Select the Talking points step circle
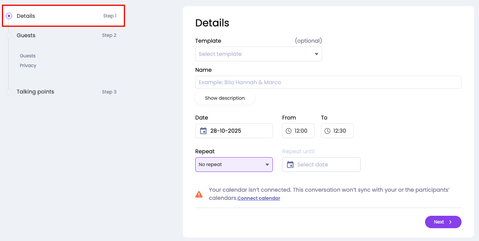This screenshot has width=479, height=241. [9, 92]
